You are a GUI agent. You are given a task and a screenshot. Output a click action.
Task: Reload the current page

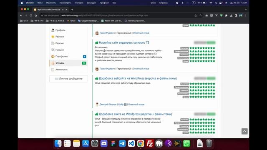coord(31,15)
